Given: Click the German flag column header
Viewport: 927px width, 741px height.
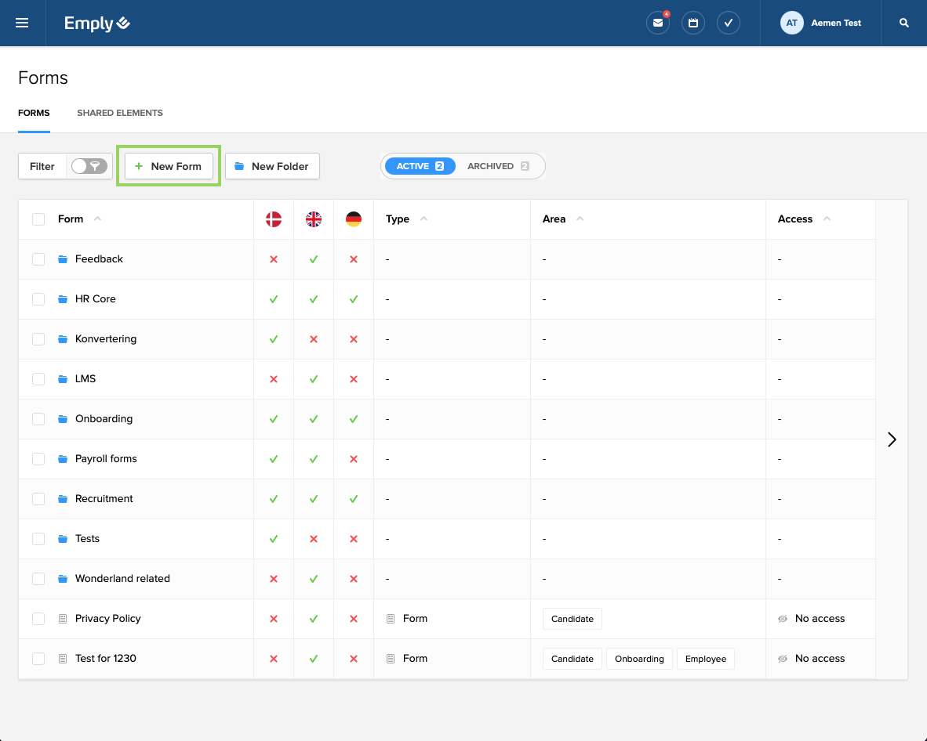Looking at the screenshot, I should [354, 219].
